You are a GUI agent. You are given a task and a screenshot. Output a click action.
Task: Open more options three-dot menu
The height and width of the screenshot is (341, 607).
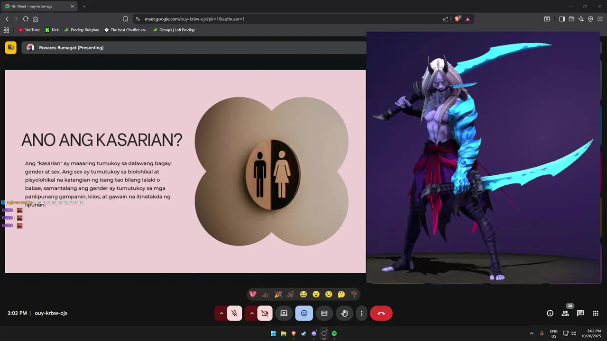click(x=361, y=313)
